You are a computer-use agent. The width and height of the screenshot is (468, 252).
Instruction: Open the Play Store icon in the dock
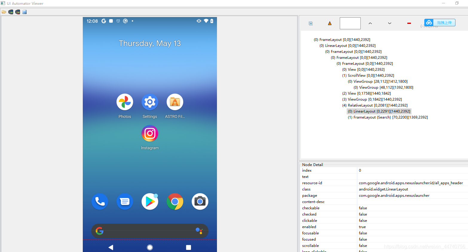[150, 202]
